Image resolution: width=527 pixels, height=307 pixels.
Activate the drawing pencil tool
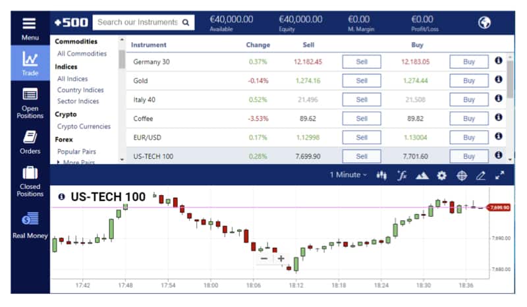[x=481, y=175]
